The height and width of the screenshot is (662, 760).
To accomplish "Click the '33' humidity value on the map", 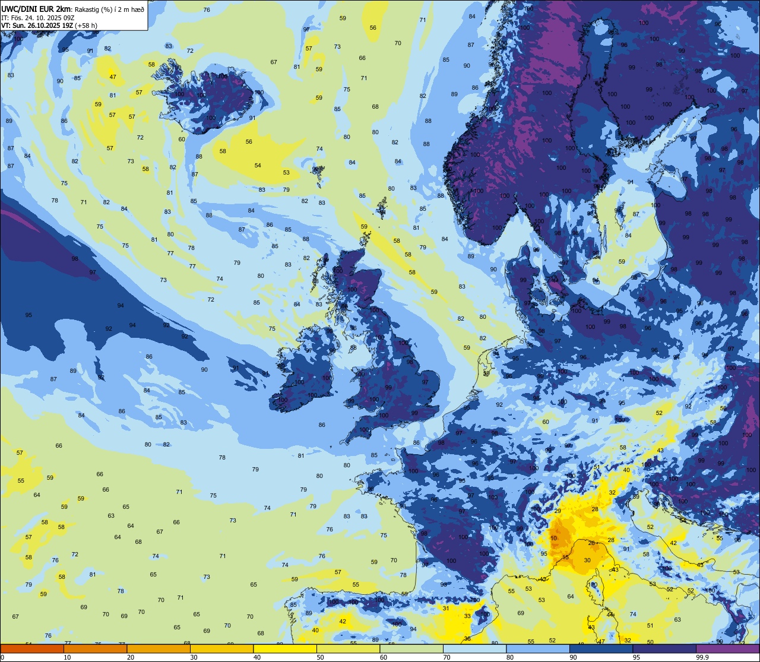I will 467,616.
